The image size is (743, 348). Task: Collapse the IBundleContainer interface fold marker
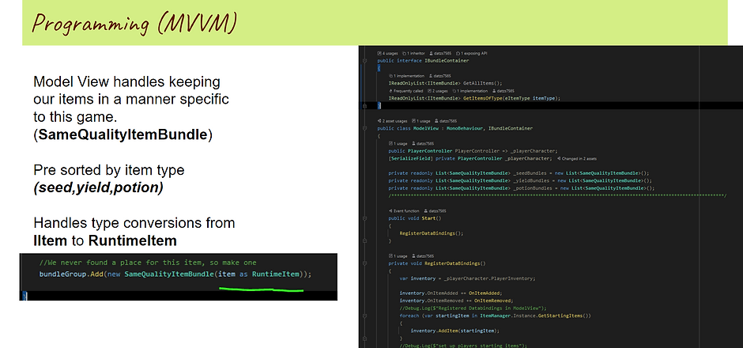point(364,61)
